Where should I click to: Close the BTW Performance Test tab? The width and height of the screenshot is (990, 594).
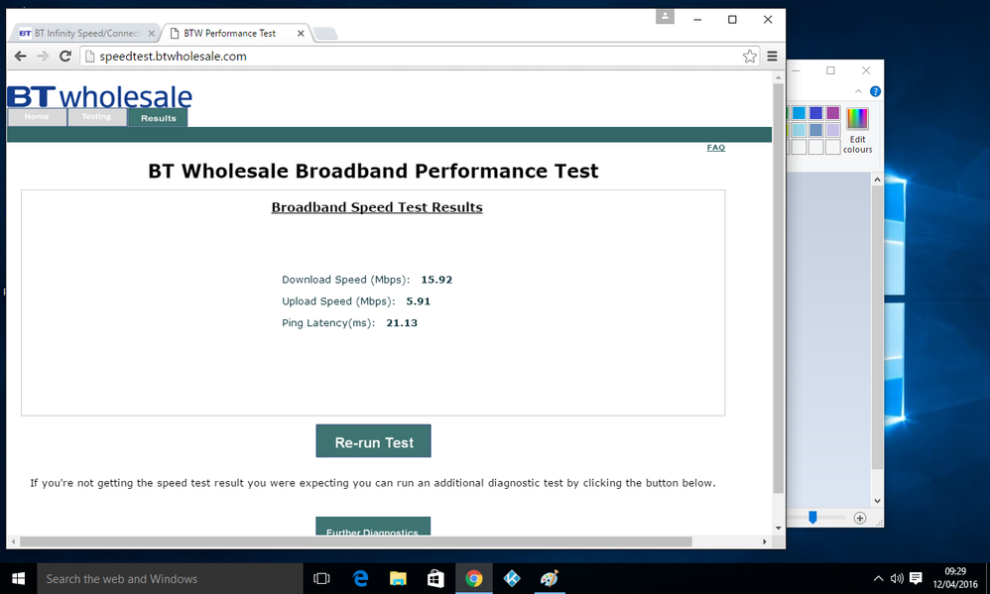click(x=301, y=34)
